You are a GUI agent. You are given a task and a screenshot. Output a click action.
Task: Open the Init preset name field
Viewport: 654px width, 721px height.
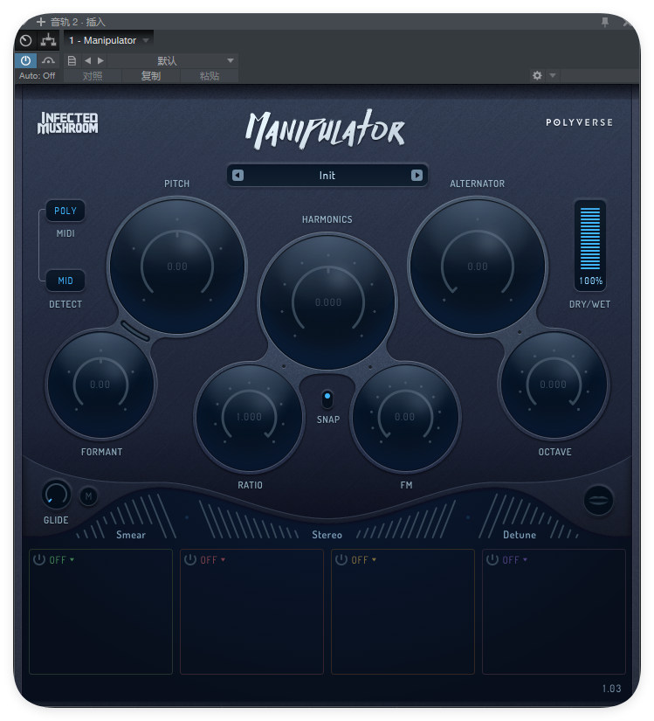pos(327,175)
